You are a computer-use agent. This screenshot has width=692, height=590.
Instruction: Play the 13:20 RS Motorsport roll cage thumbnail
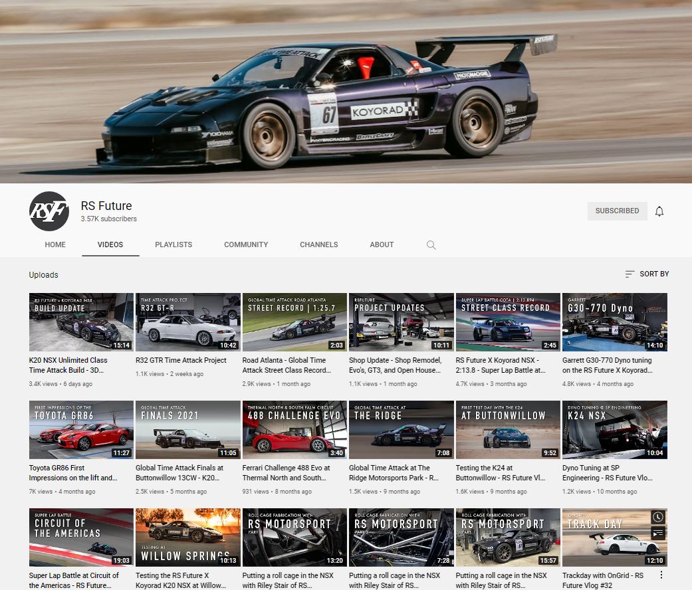tap(294, 538)
